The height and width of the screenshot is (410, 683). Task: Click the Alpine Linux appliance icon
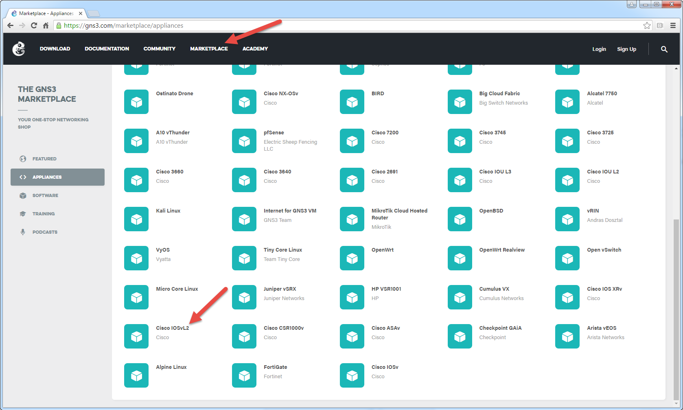pos(136,375)
